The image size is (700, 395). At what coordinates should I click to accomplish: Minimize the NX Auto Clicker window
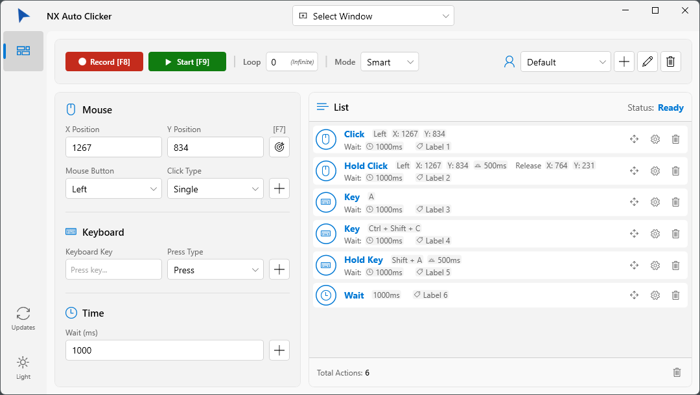625,10
